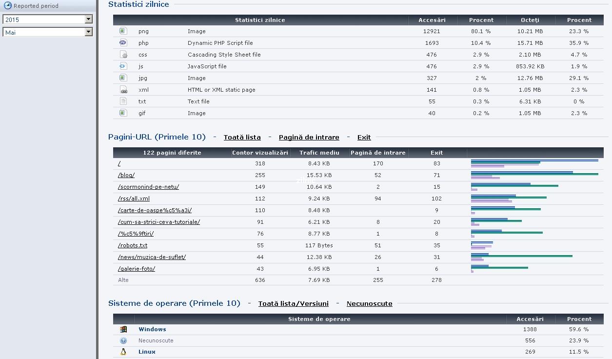The image size is (612, 359).
Task: Click the Linux penguin icon
Action: coord(123,352)
